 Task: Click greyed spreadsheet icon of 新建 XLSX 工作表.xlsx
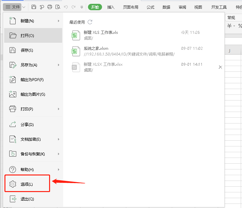(x=76, y=67)
